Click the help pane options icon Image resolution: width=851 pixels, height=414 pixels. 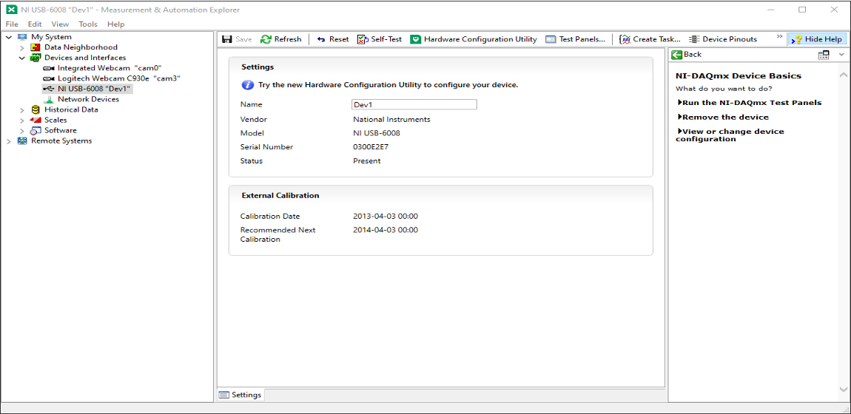824,55
